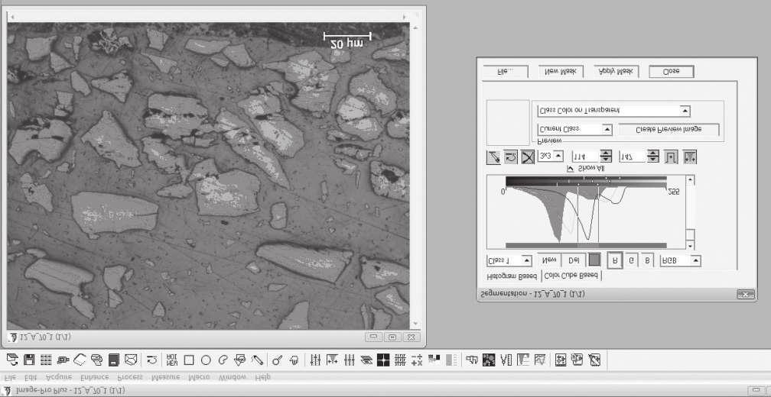This screenshot has width=771, height=397.
Task: Open the File menu
Action: 9,378
